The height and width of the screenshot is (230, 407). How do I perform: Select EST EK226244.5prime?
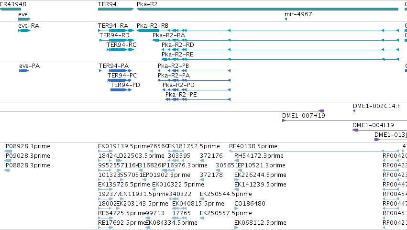[x=260, y=175]
